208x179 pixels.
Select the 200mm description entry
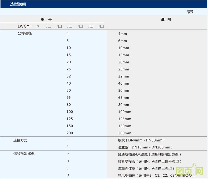[125, 133]
